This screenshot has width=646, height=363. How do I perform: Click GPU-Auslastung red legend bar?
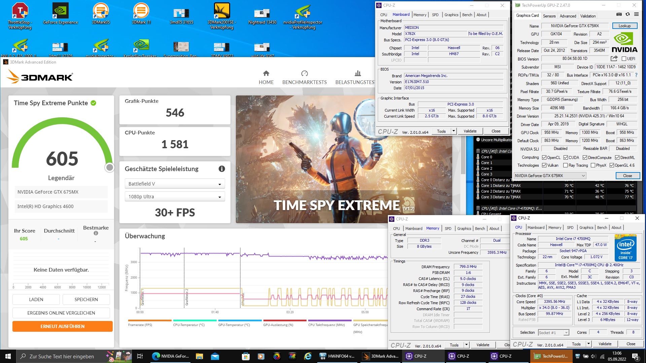coord(285,321)
